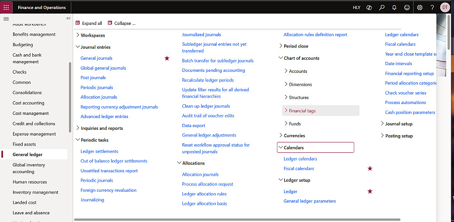Click the search magnifier icon
The height and width of the screenshot is (222, 454).
click(382, 7)
